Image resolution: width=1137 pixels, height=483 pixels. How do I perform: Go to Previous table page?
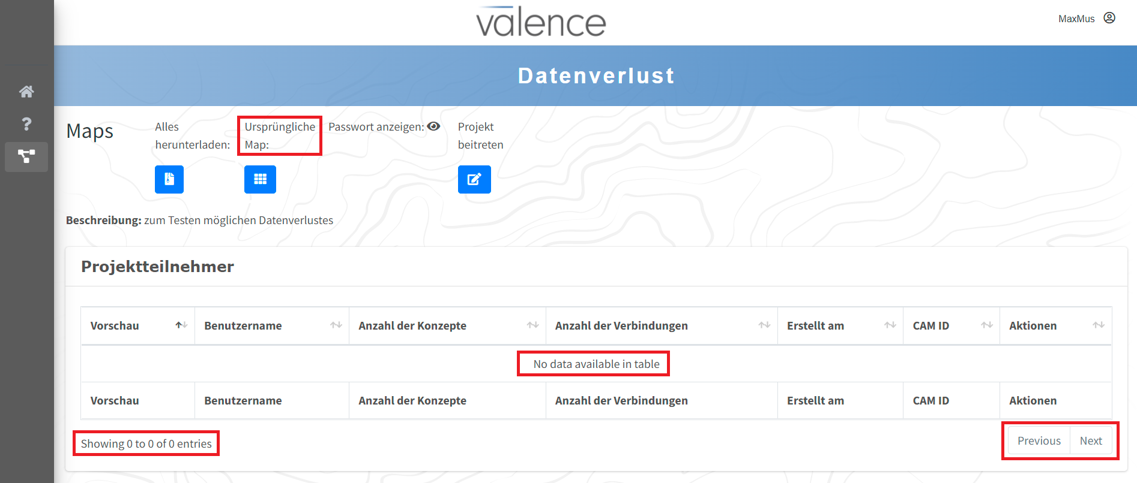click(x=1039, y=441)
